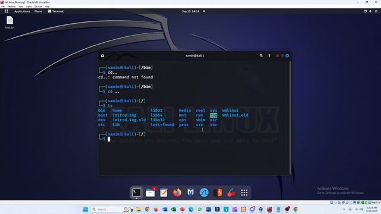This screenshot has height=214, width=381.
Task: Open VirtualBox File menu
Action: point(3,7)
